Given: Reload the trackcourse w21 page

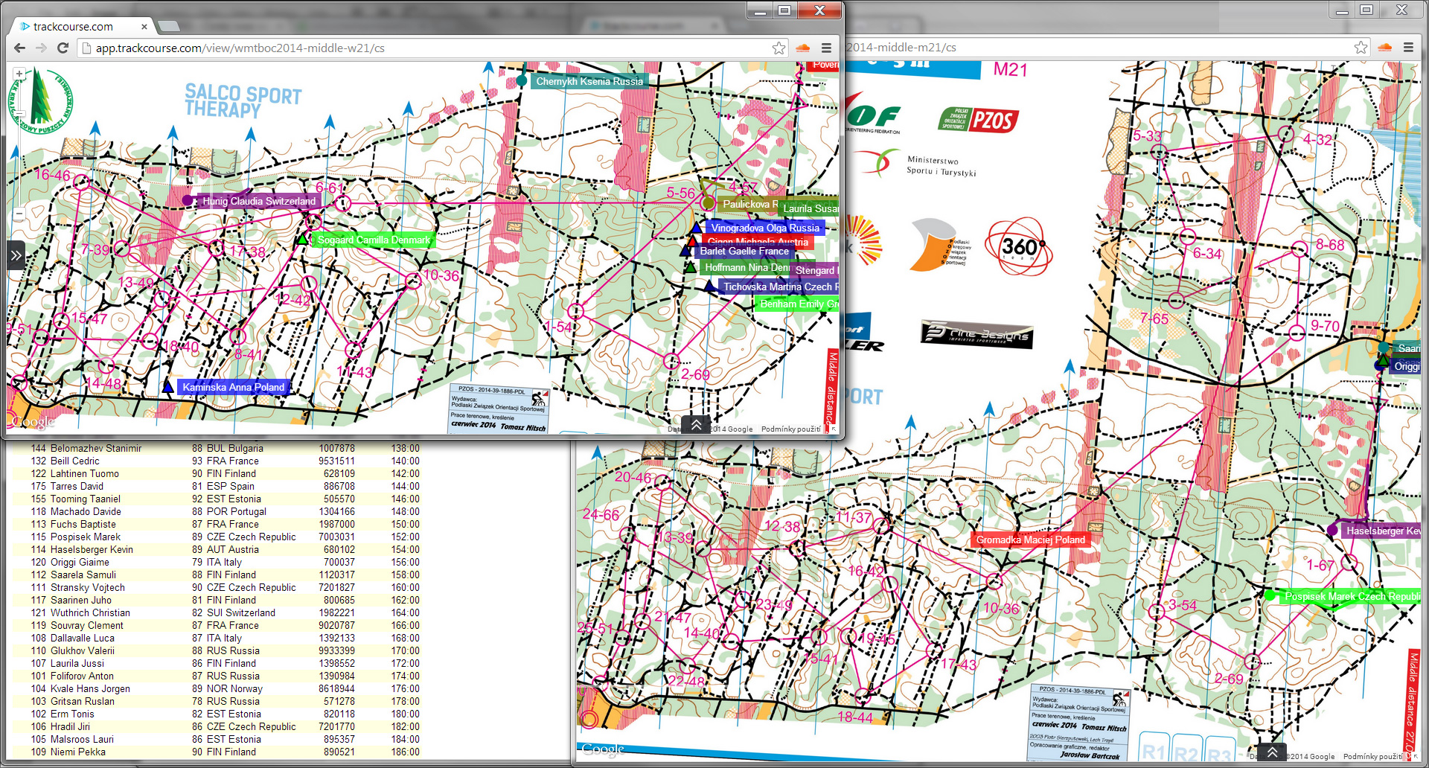Looking at the screenshot, I should click(63, 48).
